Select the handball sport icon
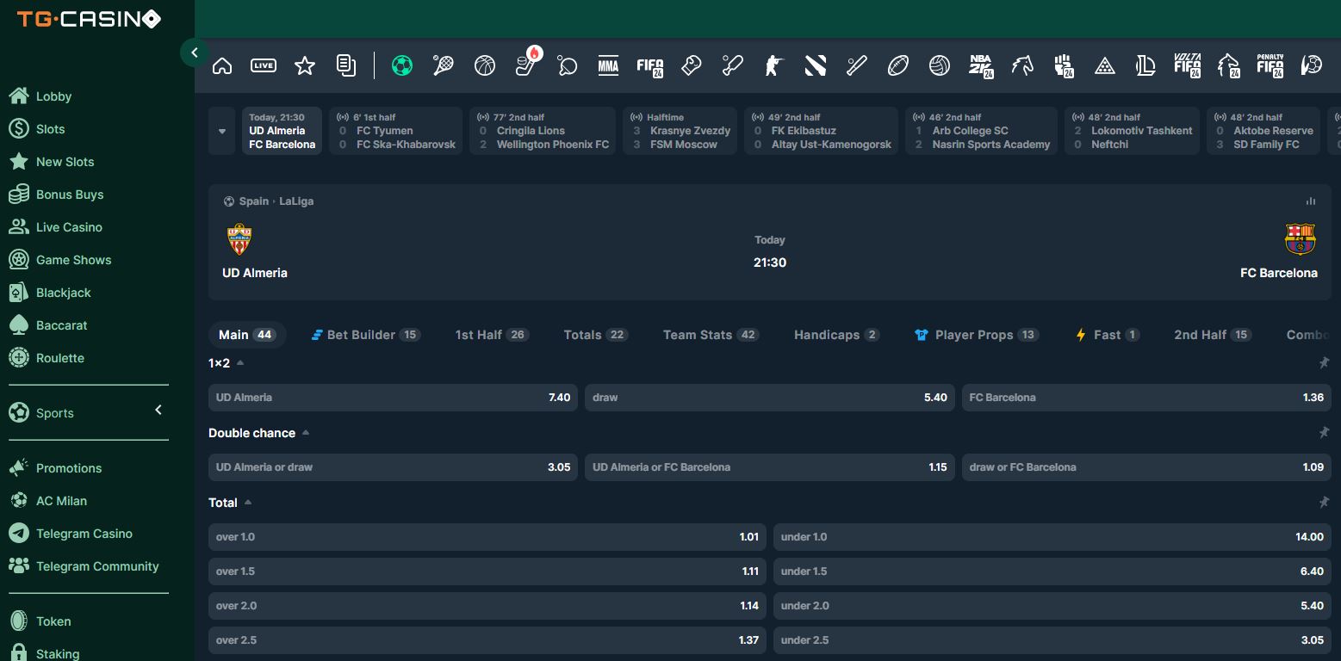The image size is (1341, 661). point(1312,65)
